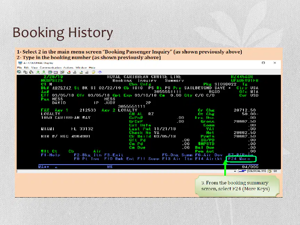This screenshot has width=300, height=225.
Task: Click booking number field 4975747
Action: (61, 88)
